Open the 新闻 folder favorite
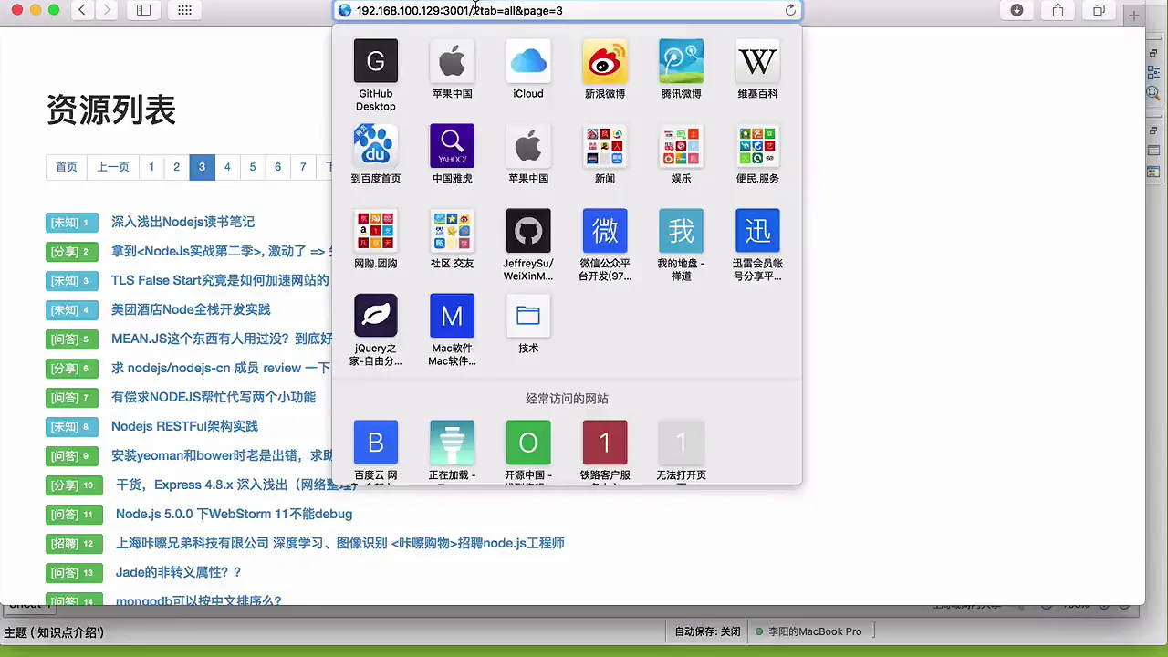1168x657 pixels. [605, 146]
